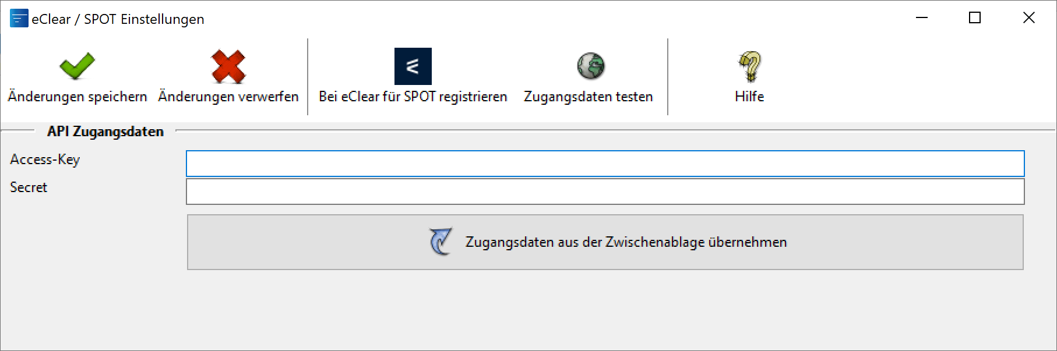Minimize the eClear settings window
The image size is (1057, 351).
tap(922, 18)
